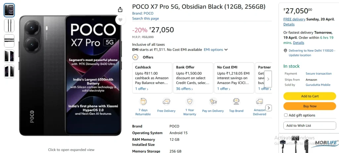Click the Top Brand trophy icon

pos(236,102)
